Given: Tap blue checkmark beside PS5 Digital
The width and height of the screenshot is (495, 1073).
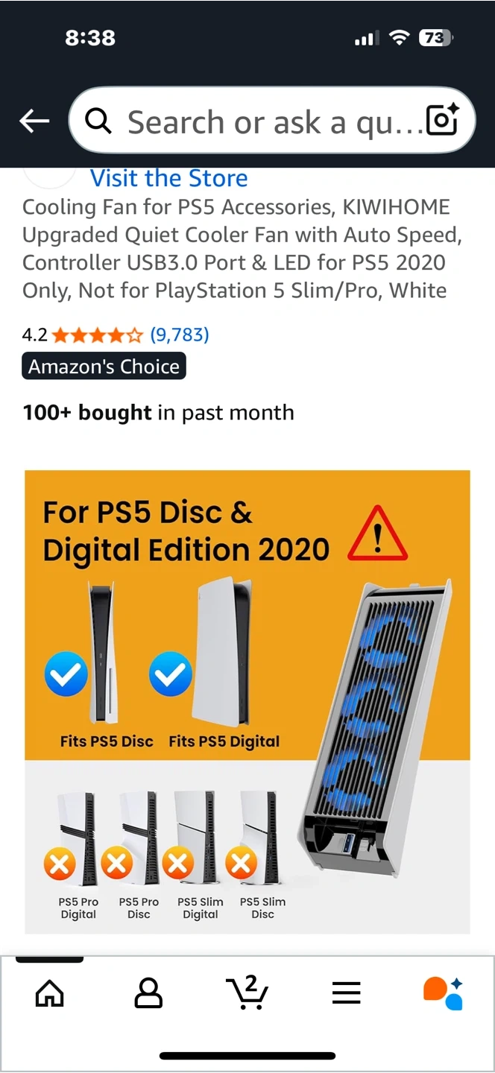Looking at the screenshot, I should (x=171, y=675).
